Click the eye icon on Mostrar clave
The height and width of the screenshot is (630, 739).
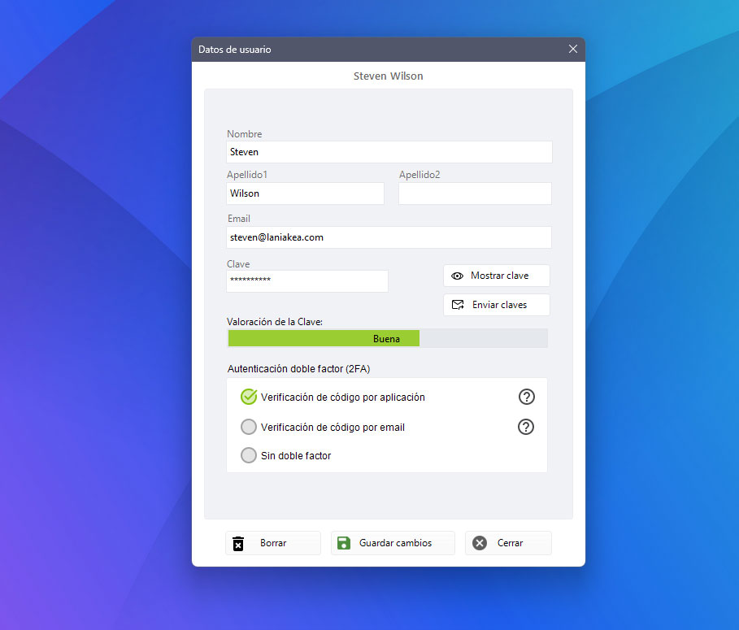click(x=457, y=276)
